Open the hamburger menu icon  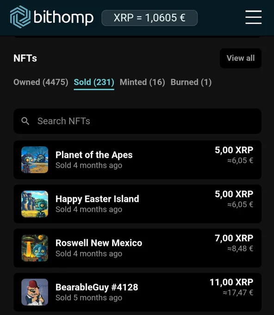coord(253,17)
